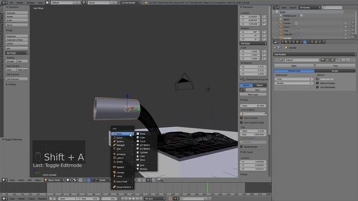Click the Duplicate button
Viewport: 358px width, 201px height.
17,36
